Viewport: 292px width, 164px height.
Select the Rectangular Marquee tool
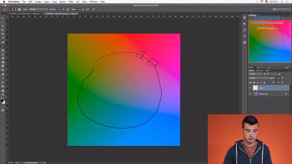pos(3,22)
